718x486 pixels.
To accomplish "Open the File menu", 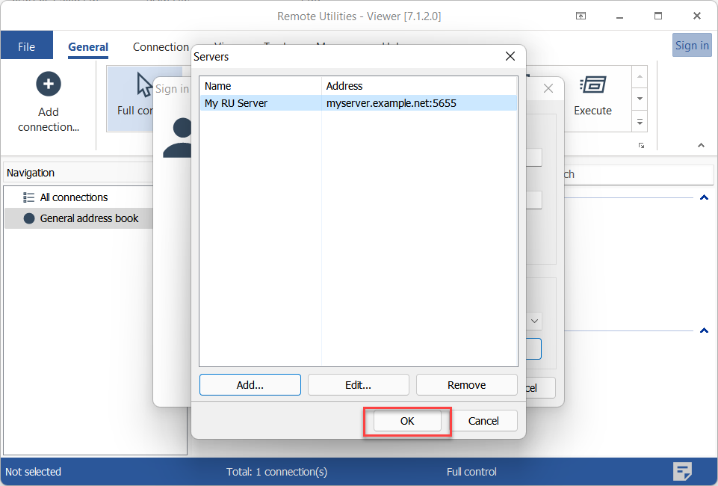I will 26,46.
